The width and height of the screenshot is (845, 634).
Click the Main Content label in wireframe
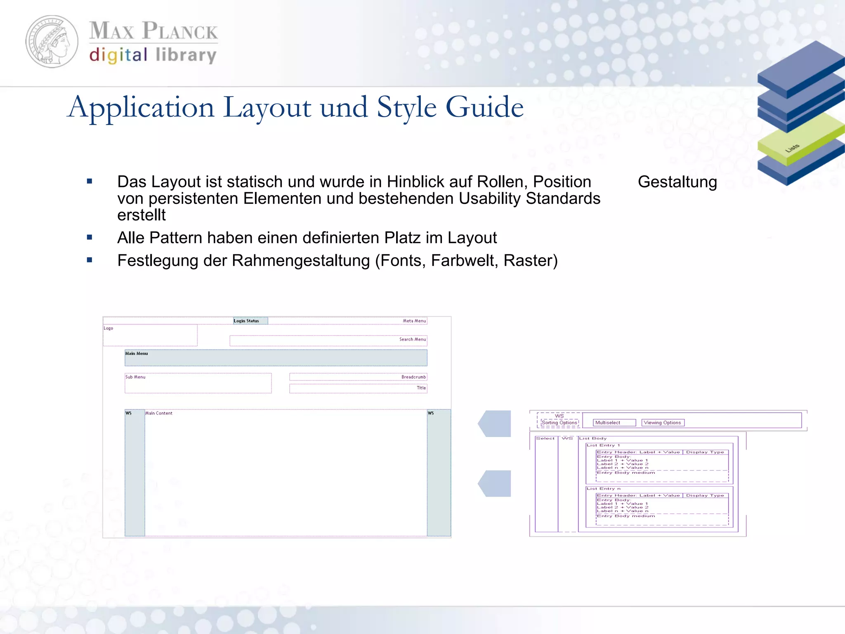(159, 413)
